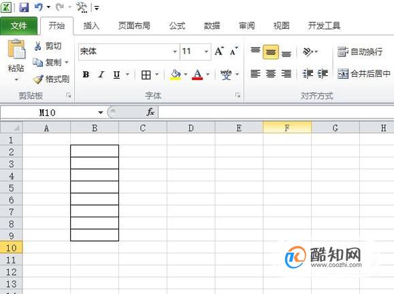Toggle Bold formatting
The image size is (394, 294).
pyautogui.click(x=86, y=75)
